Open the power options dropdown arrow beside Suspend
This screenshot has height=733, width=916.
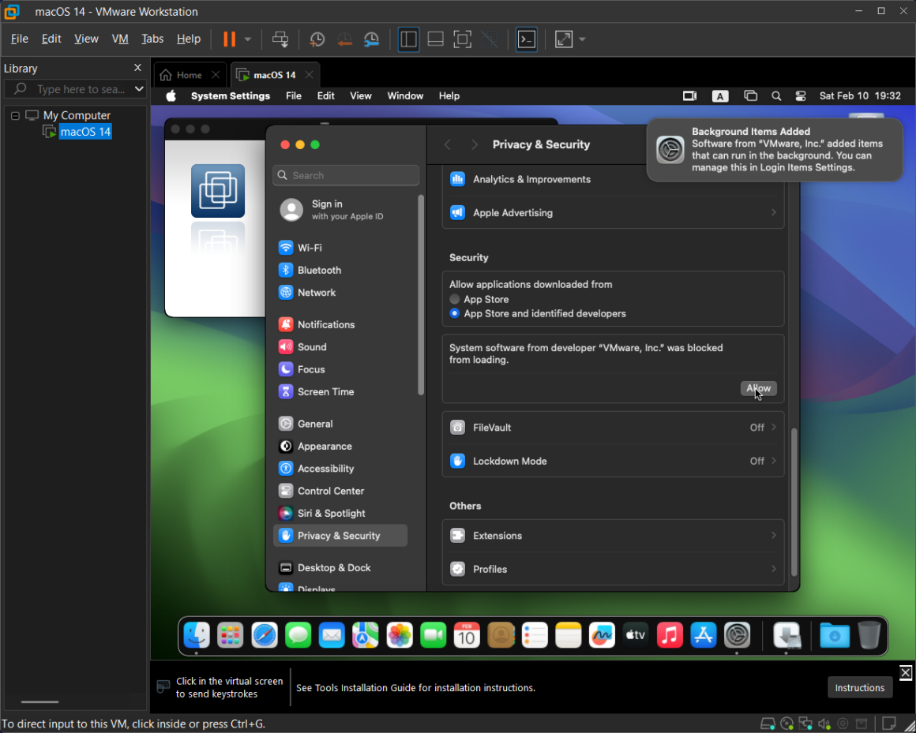pyautogui.click(x=248, y=39)
